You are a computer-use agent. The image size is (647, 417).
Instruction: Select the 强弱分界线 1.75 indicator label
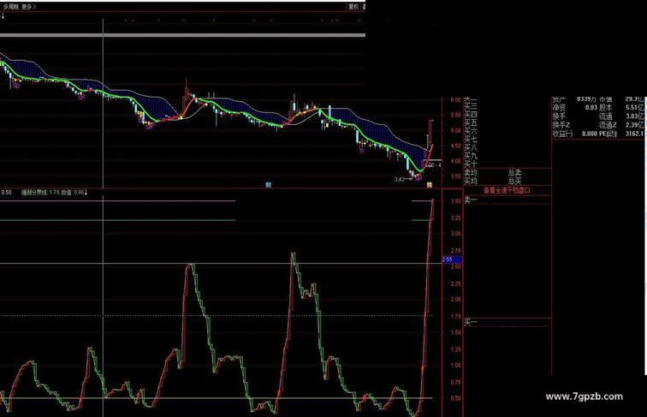coord(40,193)
